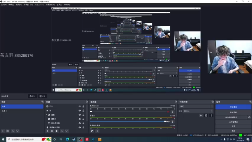Open virtual camera settings gear icon
This screenshot has width=252, height=142.
click(249, 117)
